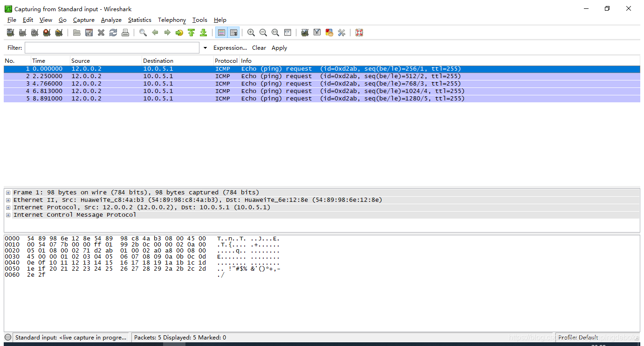644x346 pixels.
Task: Click the zoom in icon
Action: pyautogui.click(x=251, y=33)
